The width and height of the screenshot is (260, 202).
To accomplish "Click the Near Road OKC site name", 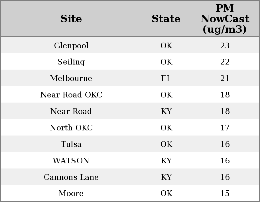I will pyautogui.click(x=71, y=95).
